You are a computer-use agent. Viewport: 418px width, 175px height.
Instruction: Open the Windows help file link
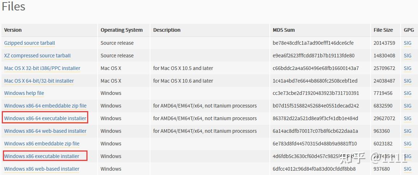[24, 93]
